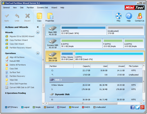Screen dimensions: 147x114
Task: Select the E:(NTFS) 30.1 GB volume
Action: [81, 43]
